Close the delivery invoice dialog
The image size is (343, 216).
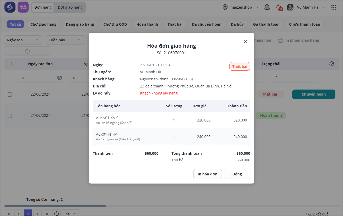pos(245,42)
